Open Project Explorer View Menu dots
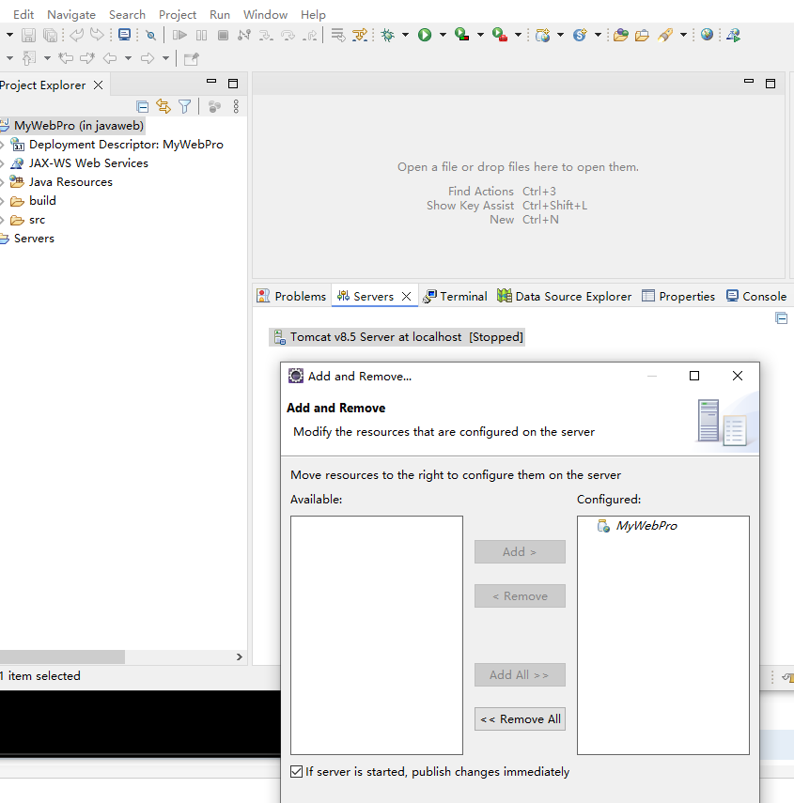The image size is (794, 803). [x=236, y=106]
